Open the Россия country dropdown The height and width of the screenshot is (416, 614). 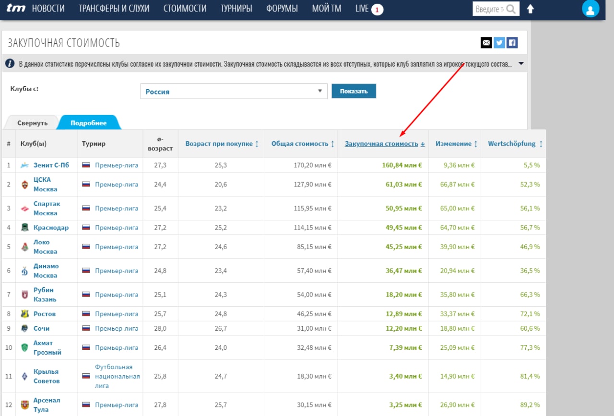point(234,92)
